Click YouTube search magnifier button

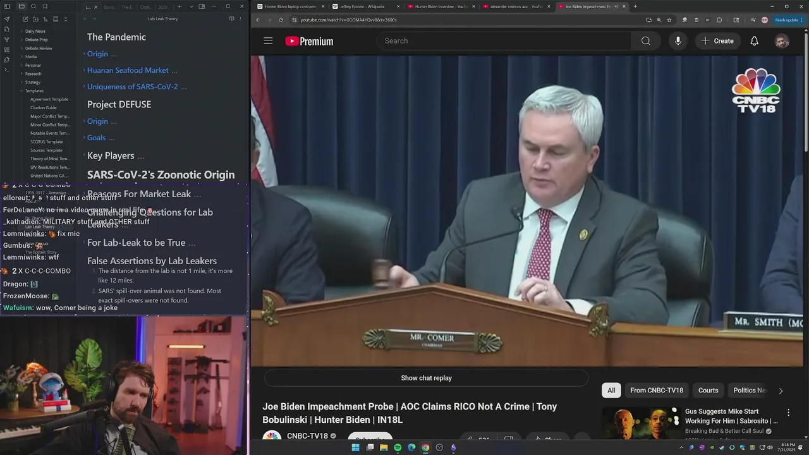click(645, 41)
